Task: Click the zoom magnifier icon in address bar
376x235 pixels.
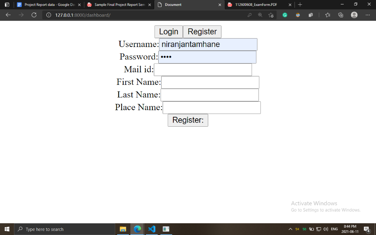Action: point(260,15)
